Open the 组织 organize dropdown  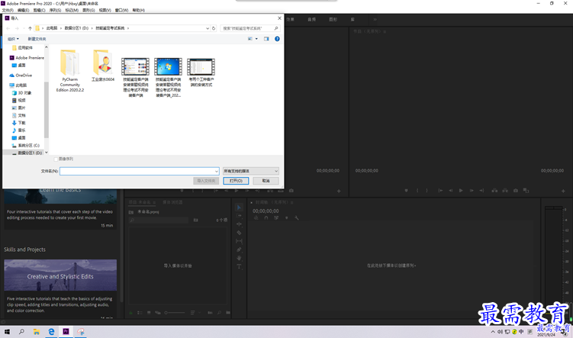tap(13, 39)
